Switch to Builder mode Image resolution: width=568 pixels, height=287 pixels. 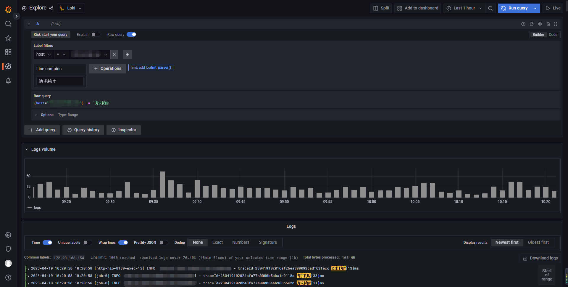(538, 35)
